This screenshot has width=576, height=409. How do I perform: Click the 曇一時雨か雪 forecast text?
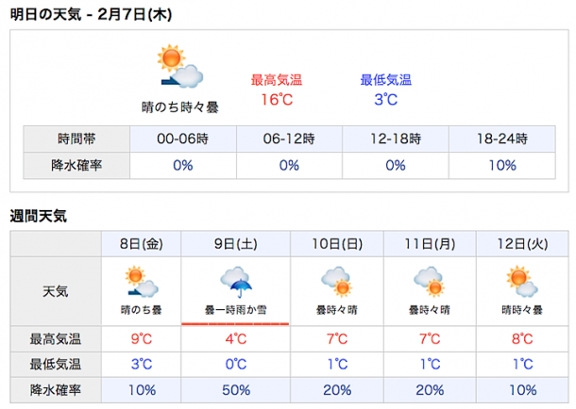coord(235,310)
